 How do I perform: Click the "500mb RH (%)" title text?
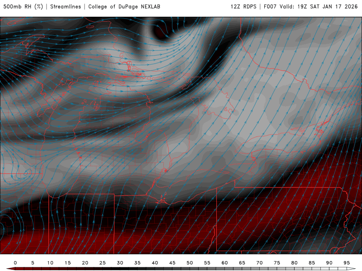[x=23, y=7]
